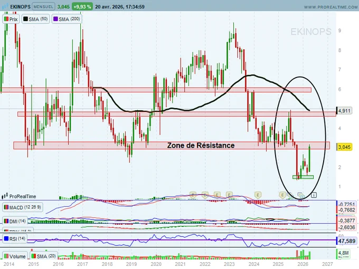Click the MACD (12 26 9) indicator icon

point(6,207)
